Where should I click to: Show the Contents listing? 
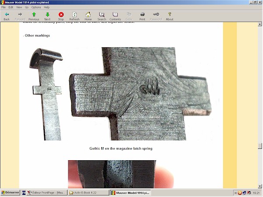115,16
